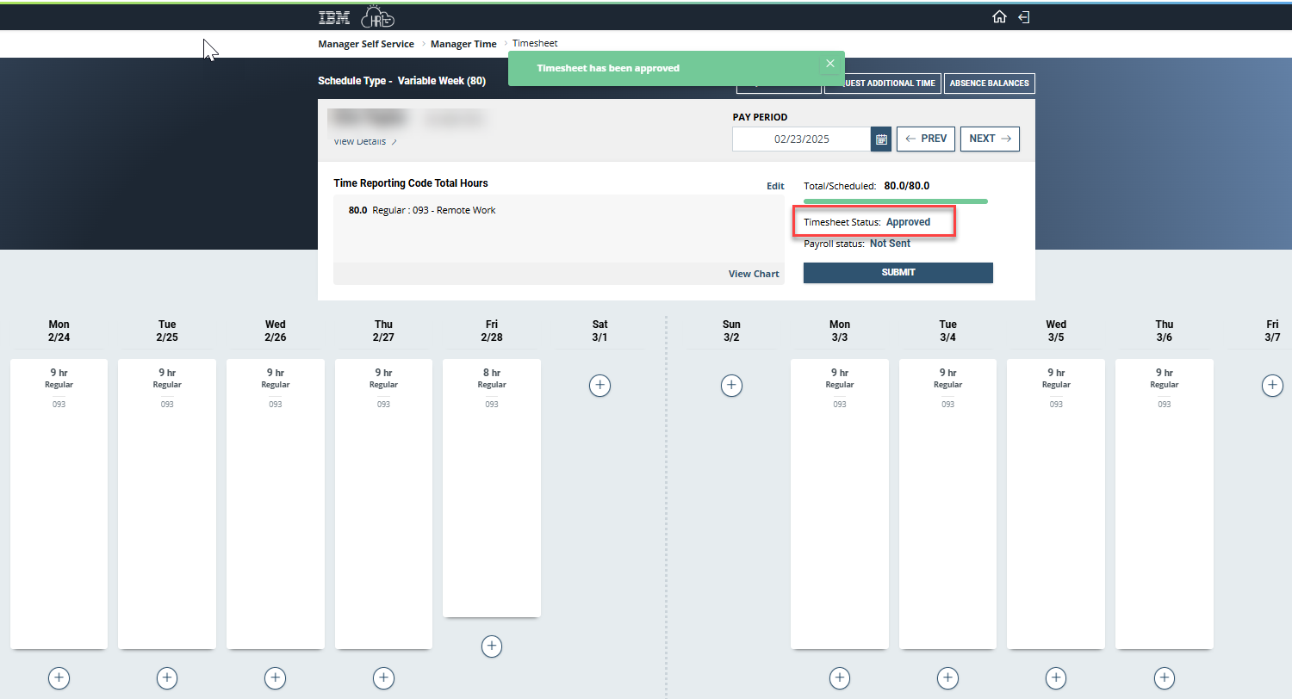This screenshot has height=699, width=1292.
Task: Open Fri 2/28 eight hour entry
Action: click(492, 487)
